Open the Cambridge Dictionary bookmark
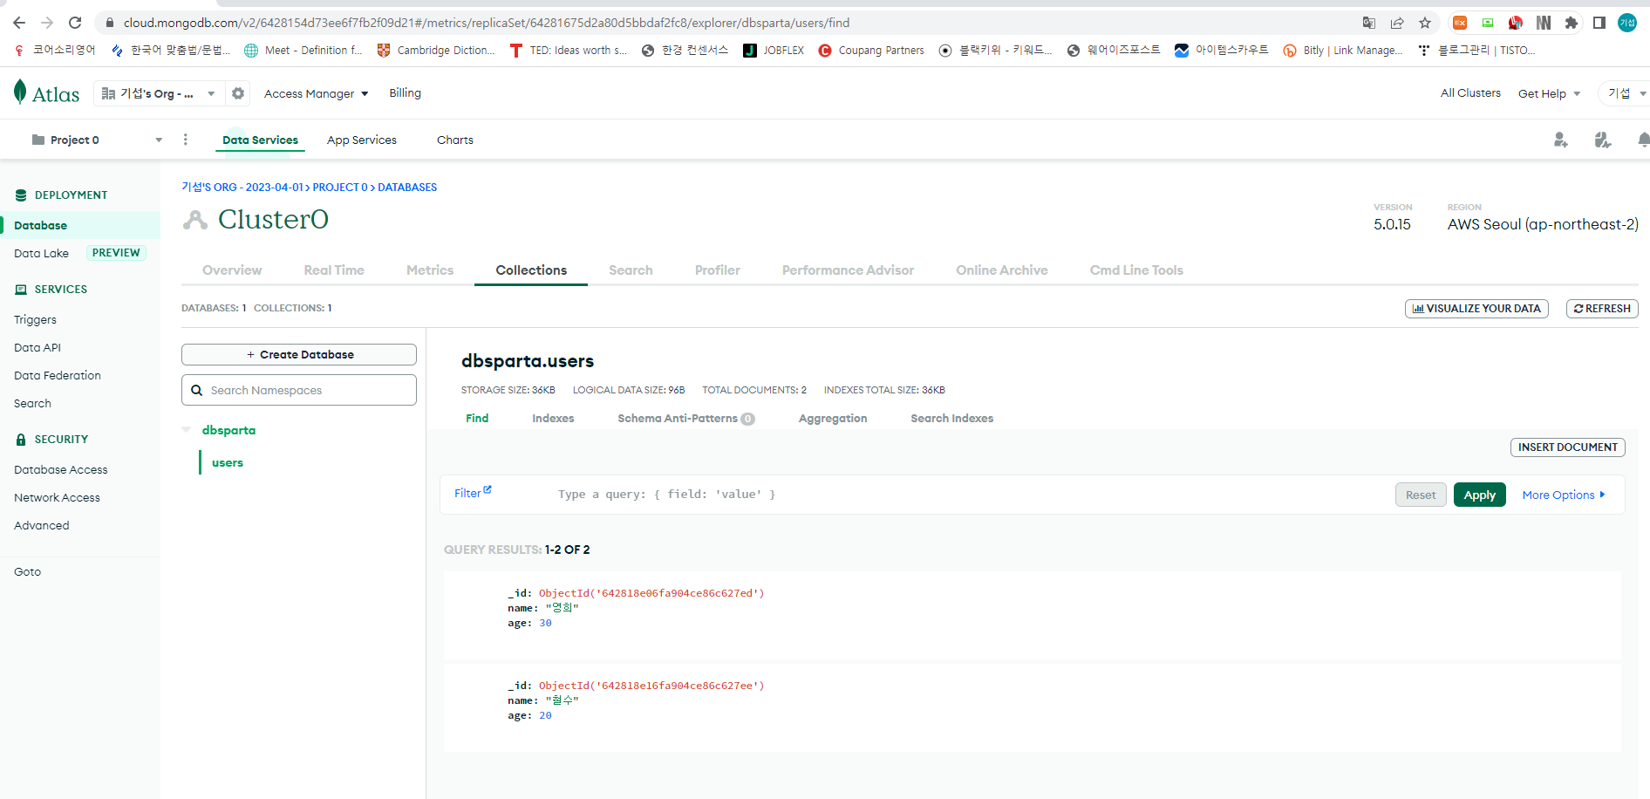1650x799 pixels. (x=436, y=51)
